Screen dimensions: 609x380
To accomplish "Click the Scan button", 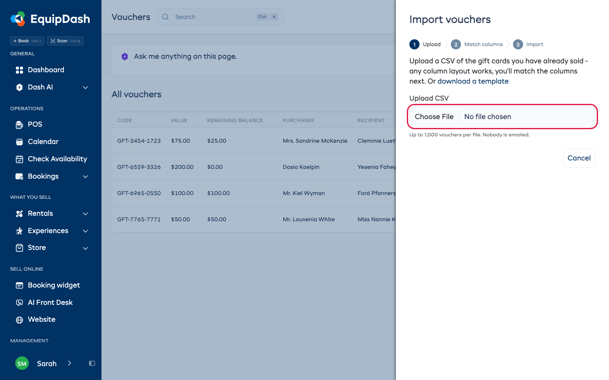I will point(65,41).
